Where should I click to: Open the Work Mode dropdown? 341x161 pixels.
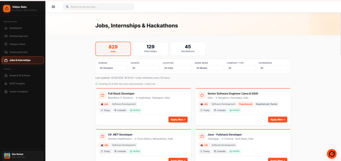pyautogui.click(x=209, y=68)
